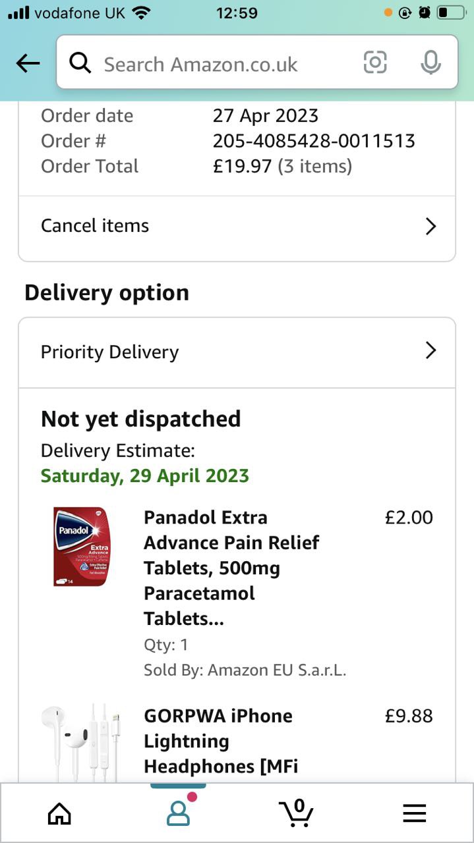Go to Home tab in bottom bar
The width and height of the screenshot is (474, 843).
point(59,813)
